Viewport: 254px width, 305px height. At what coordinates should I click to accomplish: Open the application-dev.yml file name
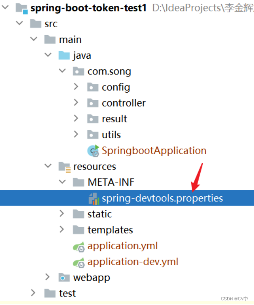[133, 262]
